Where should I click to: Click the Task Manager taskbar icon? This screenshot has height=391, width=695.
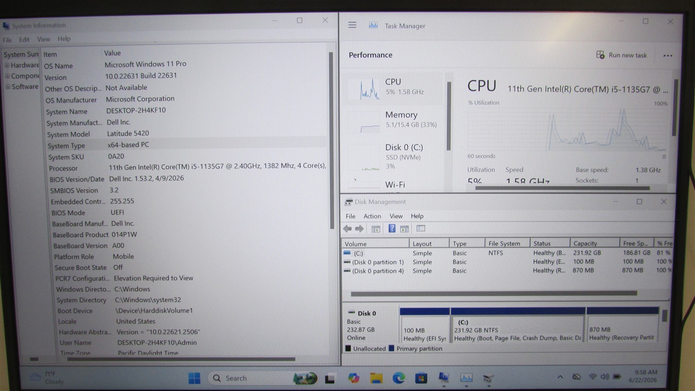[466, 378]
